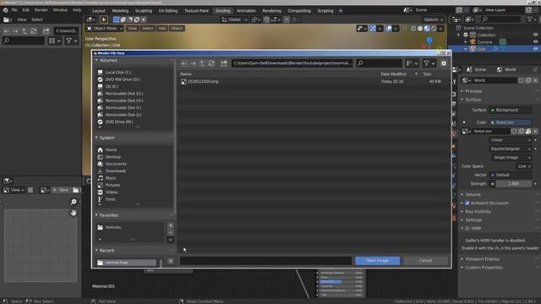Image resolution: width=541 pixels, height=304 pixels.
Task: Add a new workspace tab
Action: point(341,11)
